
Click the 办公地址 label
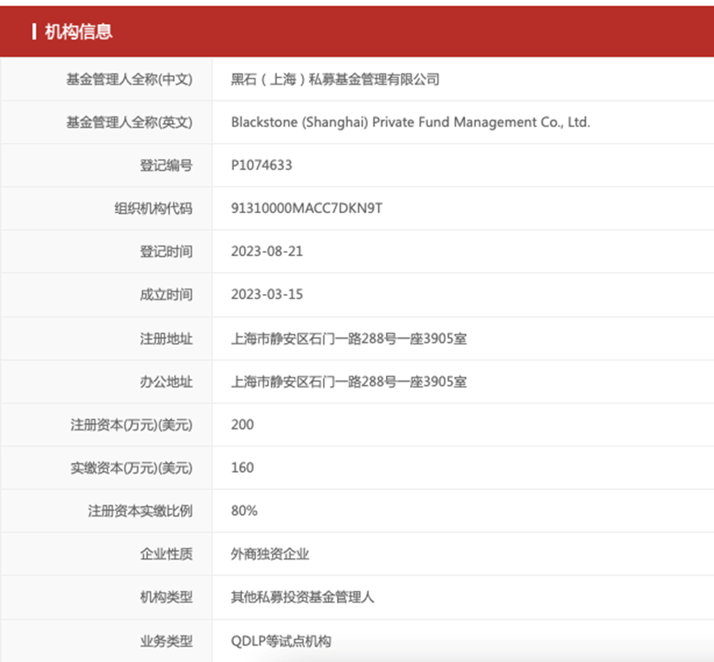166,382
